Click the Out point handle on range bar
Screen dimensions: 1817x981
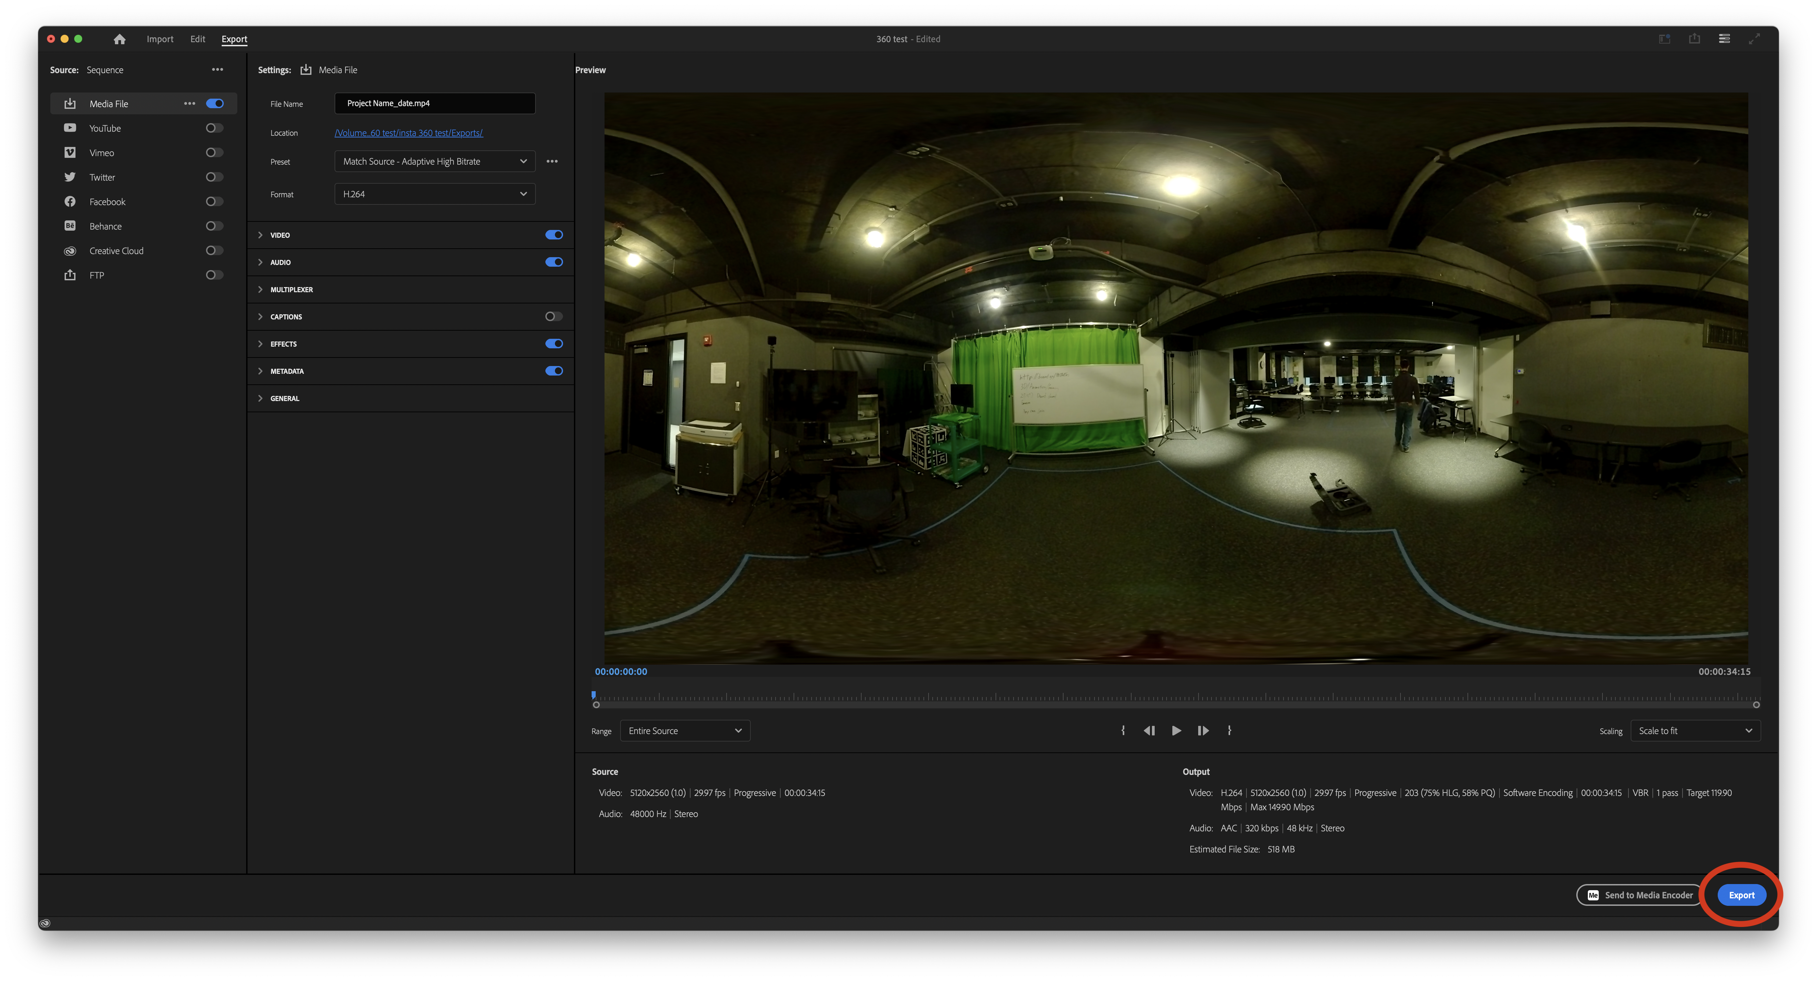pyautogui.click(x=1756, y=704)
